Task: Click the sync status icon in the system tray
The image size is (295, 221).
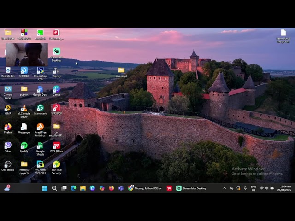Action: point(238,188)
